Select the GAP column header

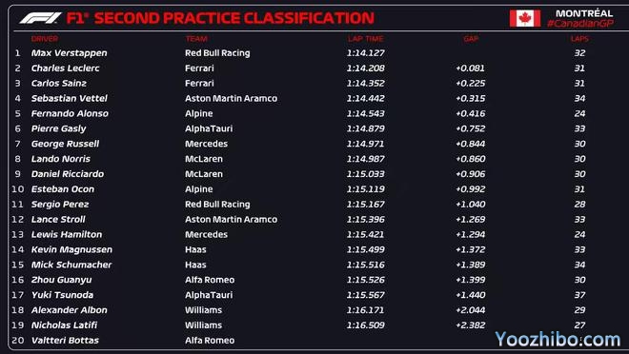click(471, 39)
